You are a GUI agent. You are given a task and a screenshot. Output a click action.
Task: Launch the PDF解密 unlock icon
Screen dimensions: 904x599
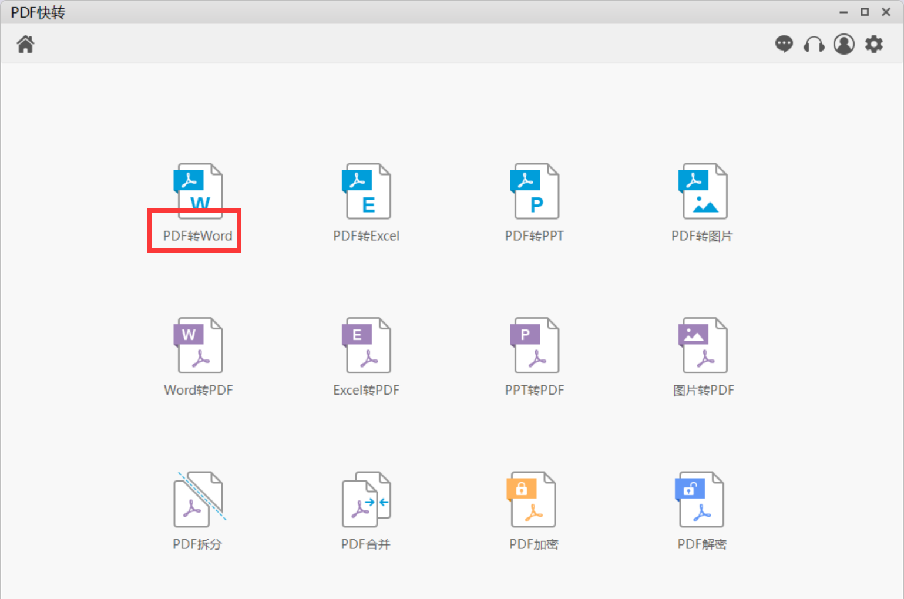(701, 499)
